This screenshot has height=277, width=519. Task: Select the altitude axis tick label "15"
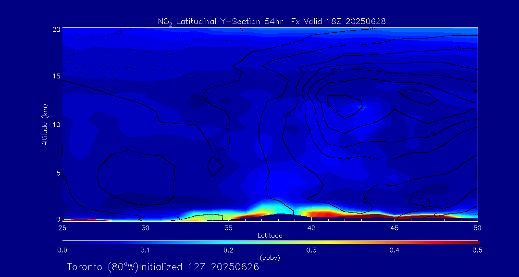[57, 76]
